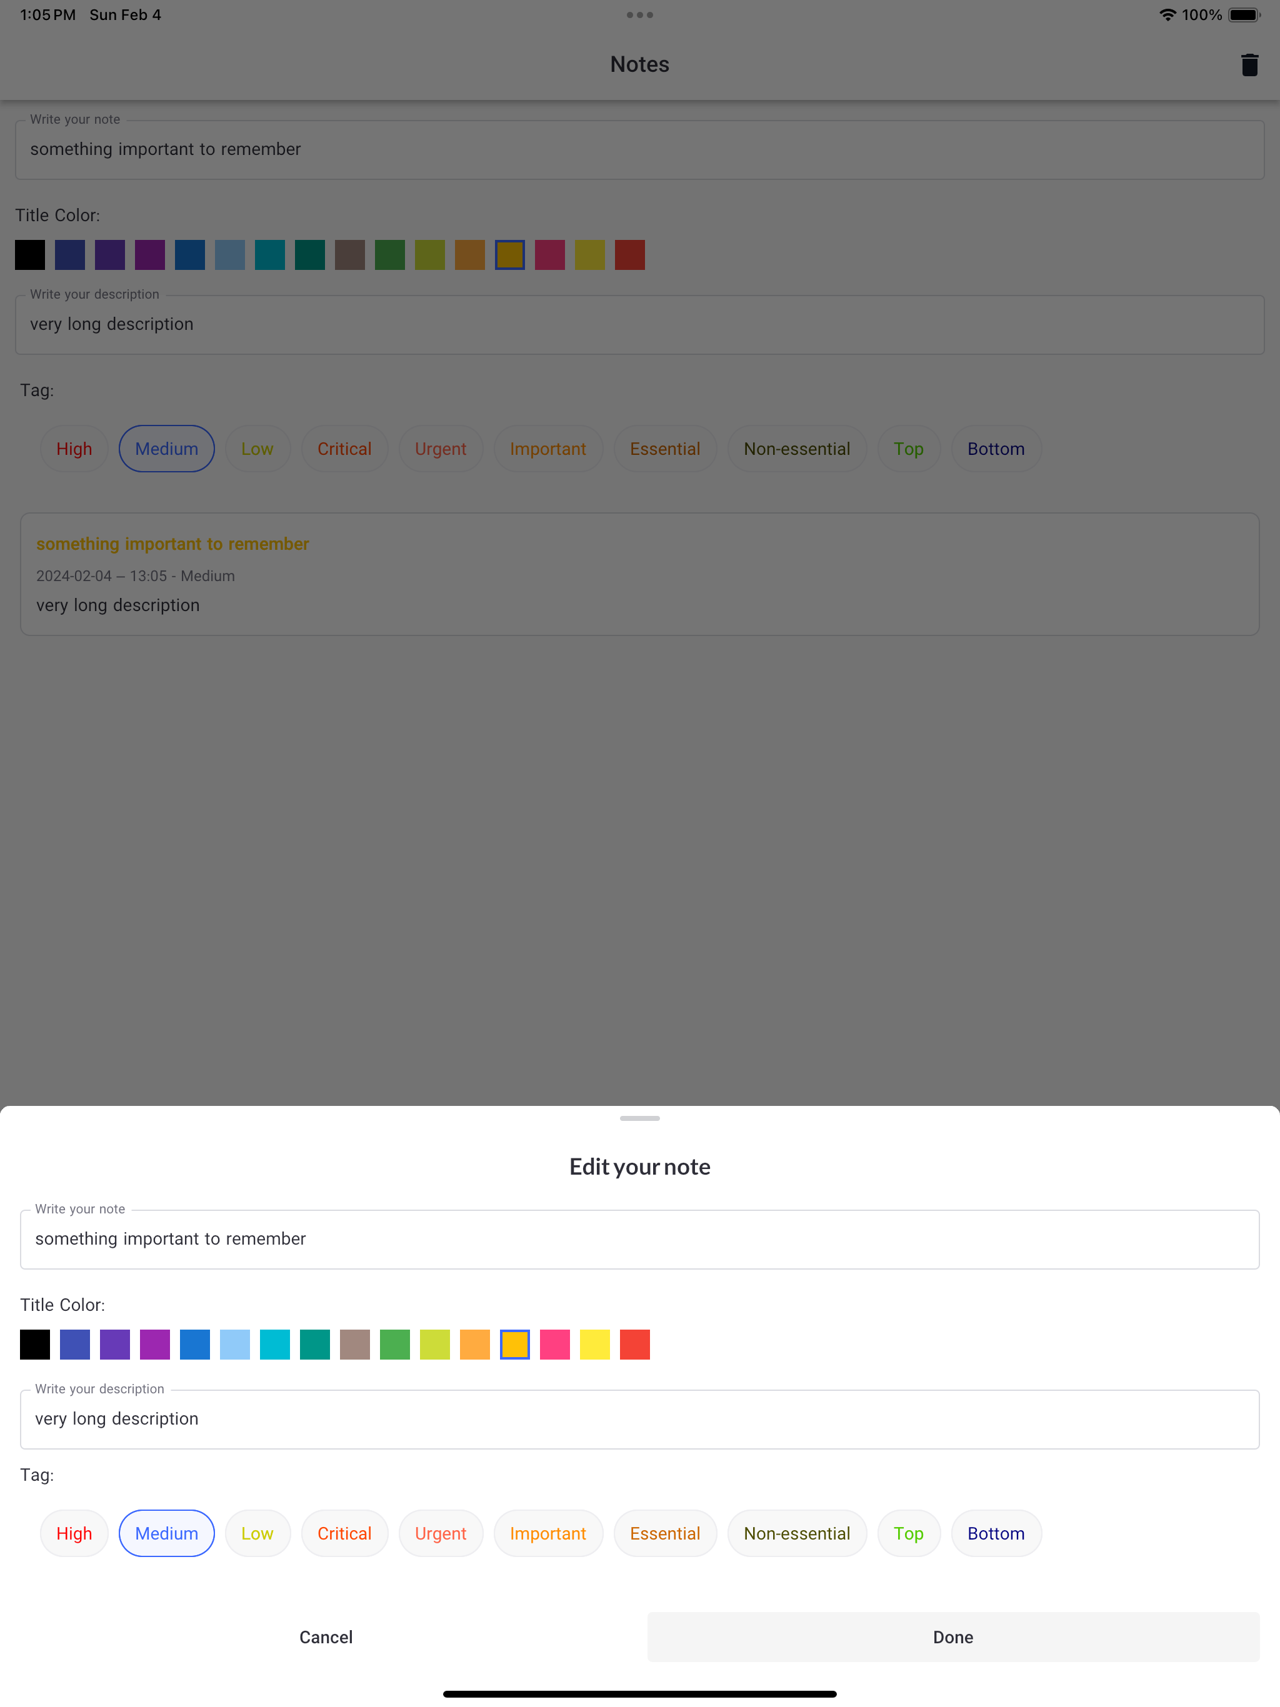Tap the status bar time 1:05 PM
The height and width of the screenshot is (1707, 1280).
point(48,14)
